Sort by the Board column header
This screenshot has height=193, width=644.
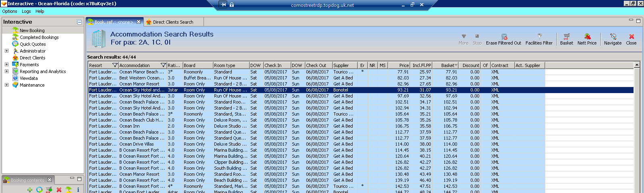click(x=198, y=65)
